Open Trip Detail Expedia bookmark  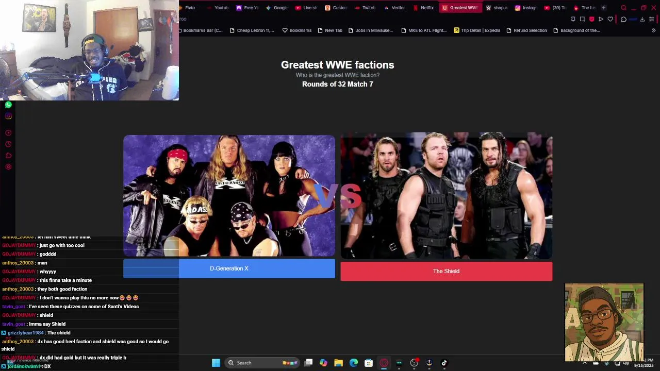tap(477, 30)
